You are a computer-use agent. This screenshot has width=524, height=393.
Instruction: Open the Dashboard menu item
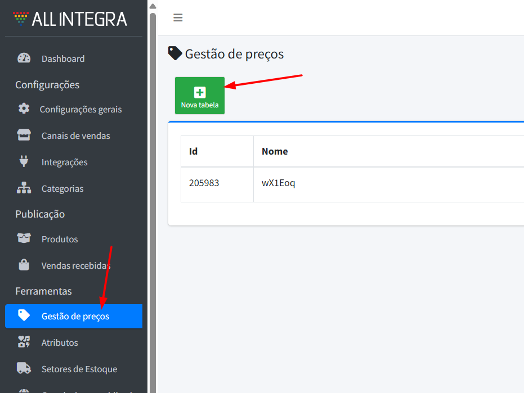(x=63, y=58)
